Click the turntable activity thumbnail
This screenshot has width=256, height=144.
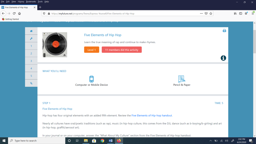tap(55, 45)
